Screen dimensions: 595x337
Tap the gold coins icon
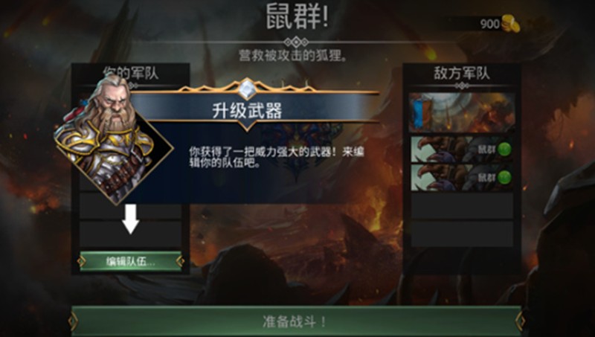point(510,24)
